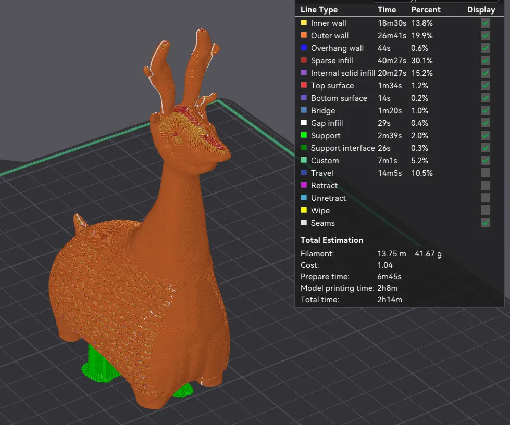Click the magenta Retract color swatch
510x425 pixels.
click(x=304, y=185)
